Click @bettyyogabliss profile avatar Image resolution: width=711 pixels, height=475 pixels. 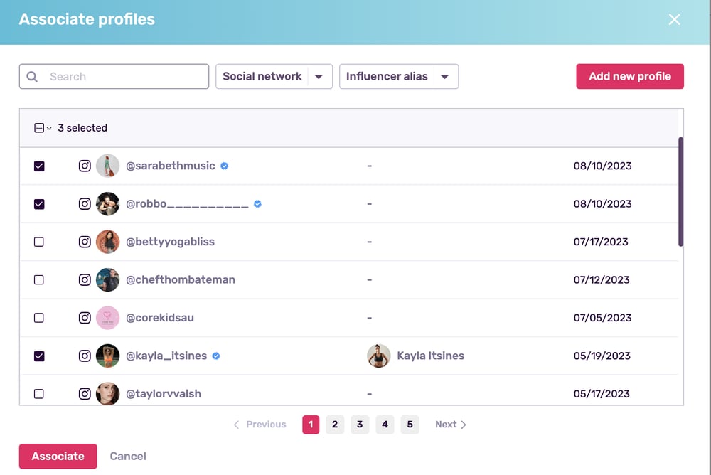pyautogui.click(x=108, y=242)
